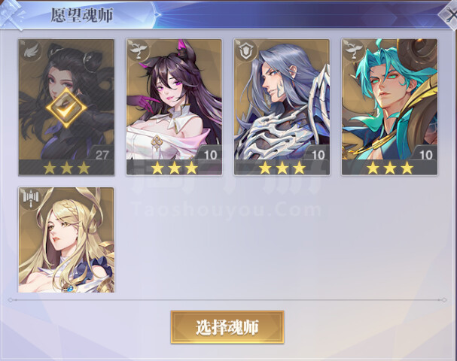457x361 pixels.
Task: Click the level 10 badge on cat-eared card
Action: pos(210,155)
